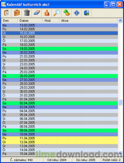Select the row dated 13.04.2005
The height and width of the screenshot is (163, 124).
coord(60,146)
